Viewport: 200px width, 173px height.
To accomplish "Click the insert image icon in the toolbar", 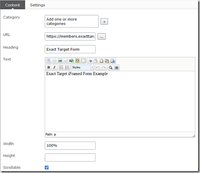I will (60, 61).
